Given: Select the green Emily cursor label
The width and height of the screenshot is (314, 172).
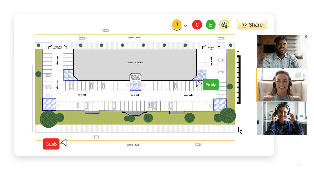Looking at the screenshot, I should [211, 85].
